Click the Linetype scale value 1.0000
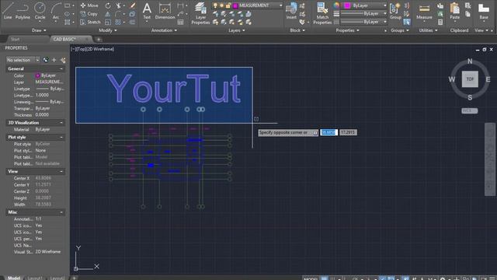This screenshot has height=280, width=497. pos(42,95)
